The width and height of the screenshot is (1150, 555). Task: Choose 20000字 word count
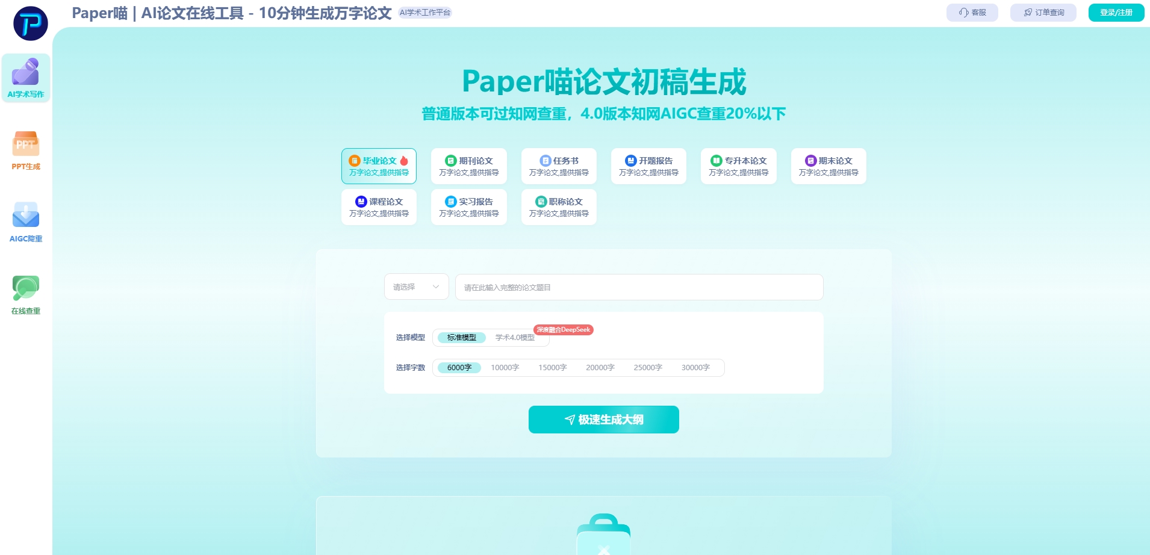point(600,368)
